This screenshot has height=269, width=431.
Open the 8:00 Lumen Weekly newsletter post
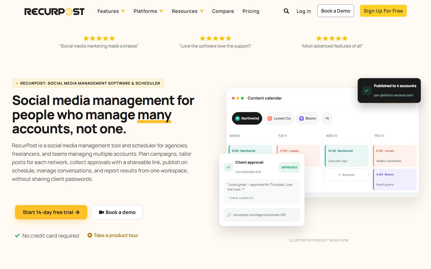[395, 156]
